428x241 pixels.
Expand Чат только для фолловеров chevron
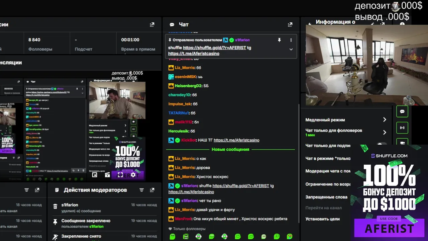(x=385, y=132)
